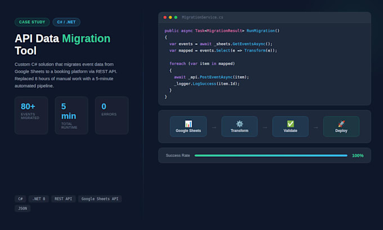Click the 'Validate' step label
Screen dimensions: 383x230
coord(291,130)
